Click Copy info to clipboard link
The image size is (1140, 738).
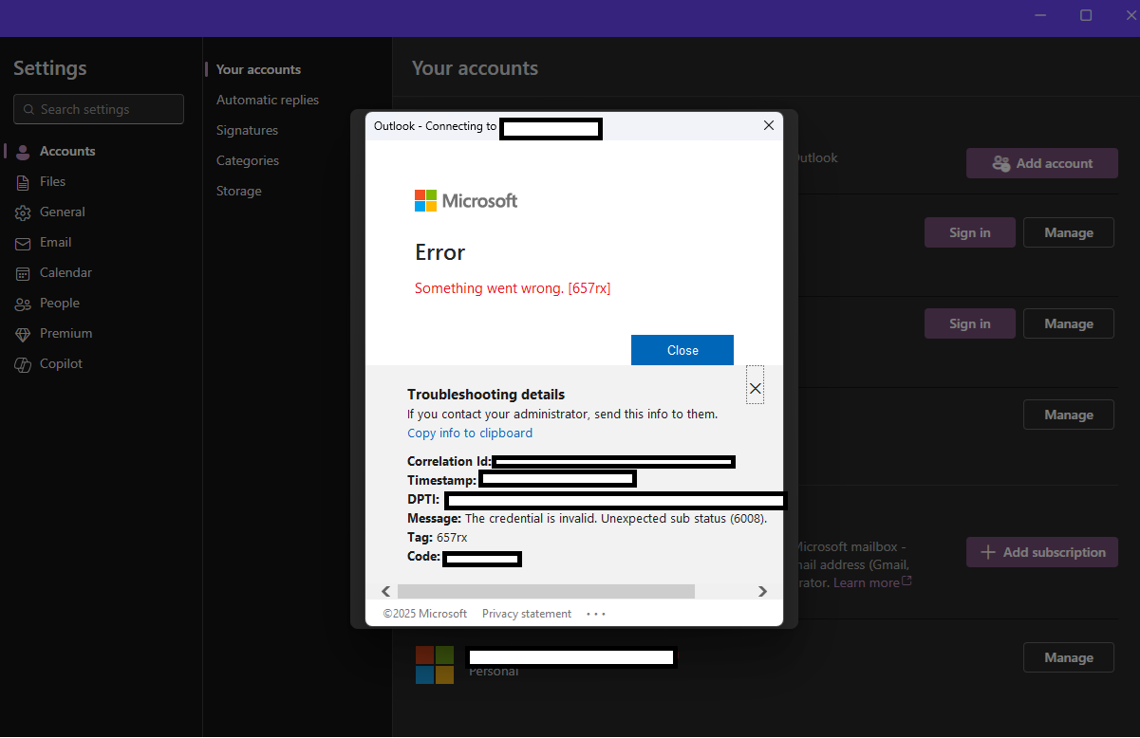pyautogui.click(x=470, y=433)
